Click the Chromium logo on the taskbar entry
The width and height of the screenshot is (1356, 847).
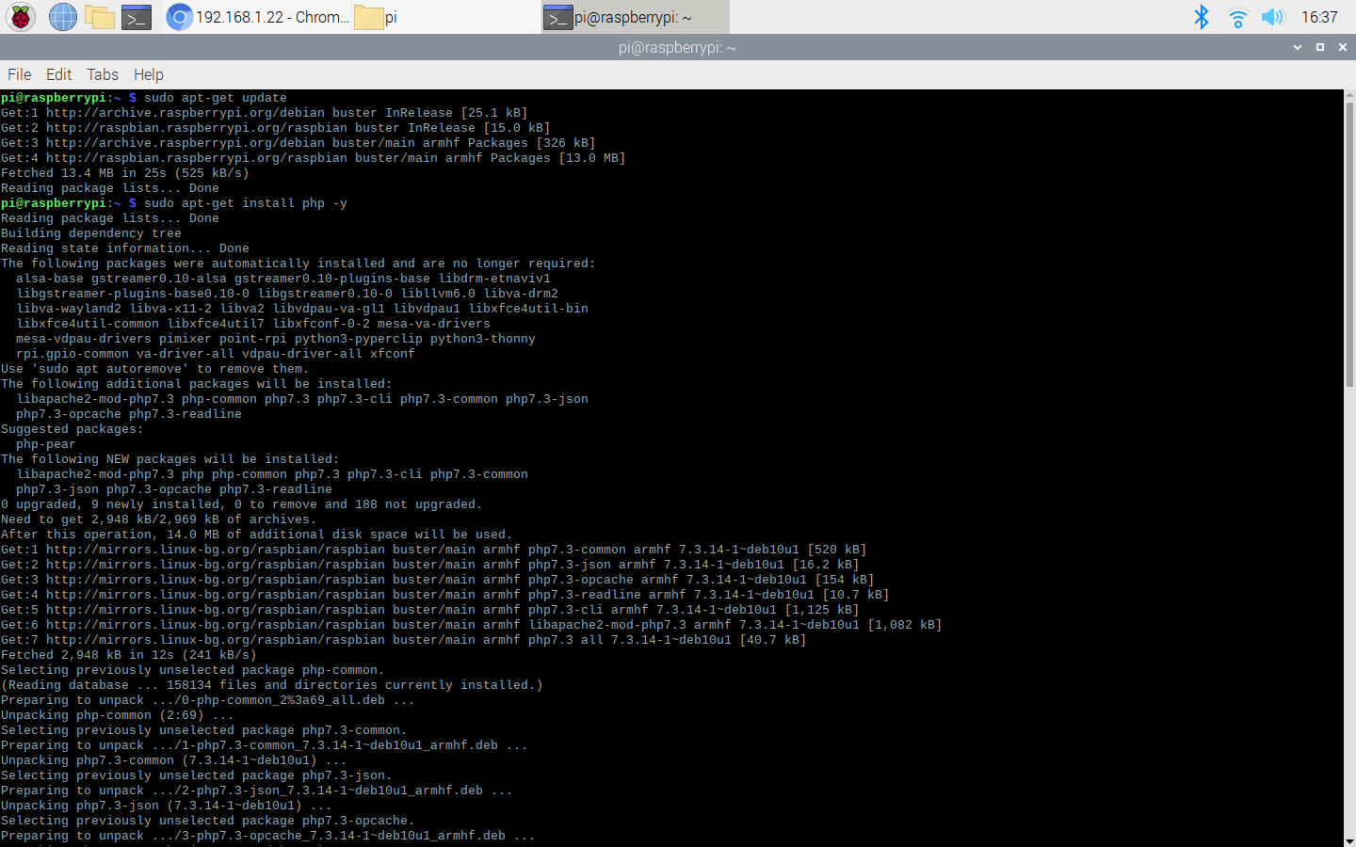179,17
